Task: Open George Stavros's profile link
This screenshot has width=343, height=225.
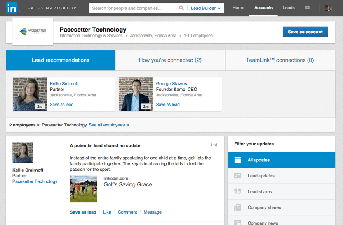Action: 171,84
